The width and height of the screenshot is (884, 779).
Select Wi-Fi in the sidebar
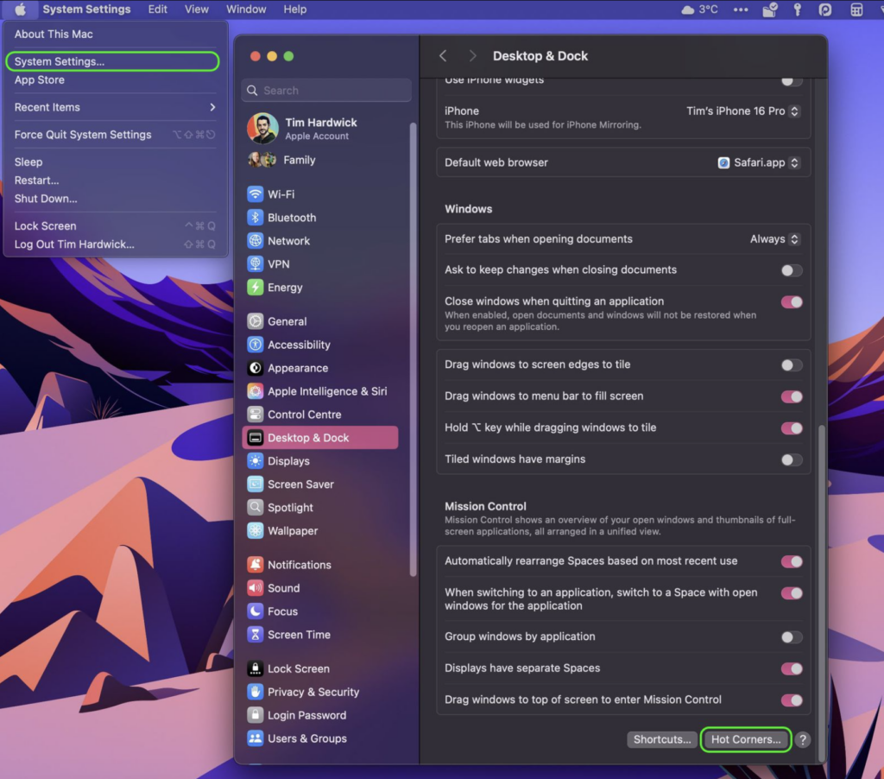(283, 193)
